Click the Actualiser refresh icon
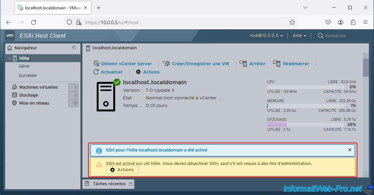 click(x=96, y=72)
